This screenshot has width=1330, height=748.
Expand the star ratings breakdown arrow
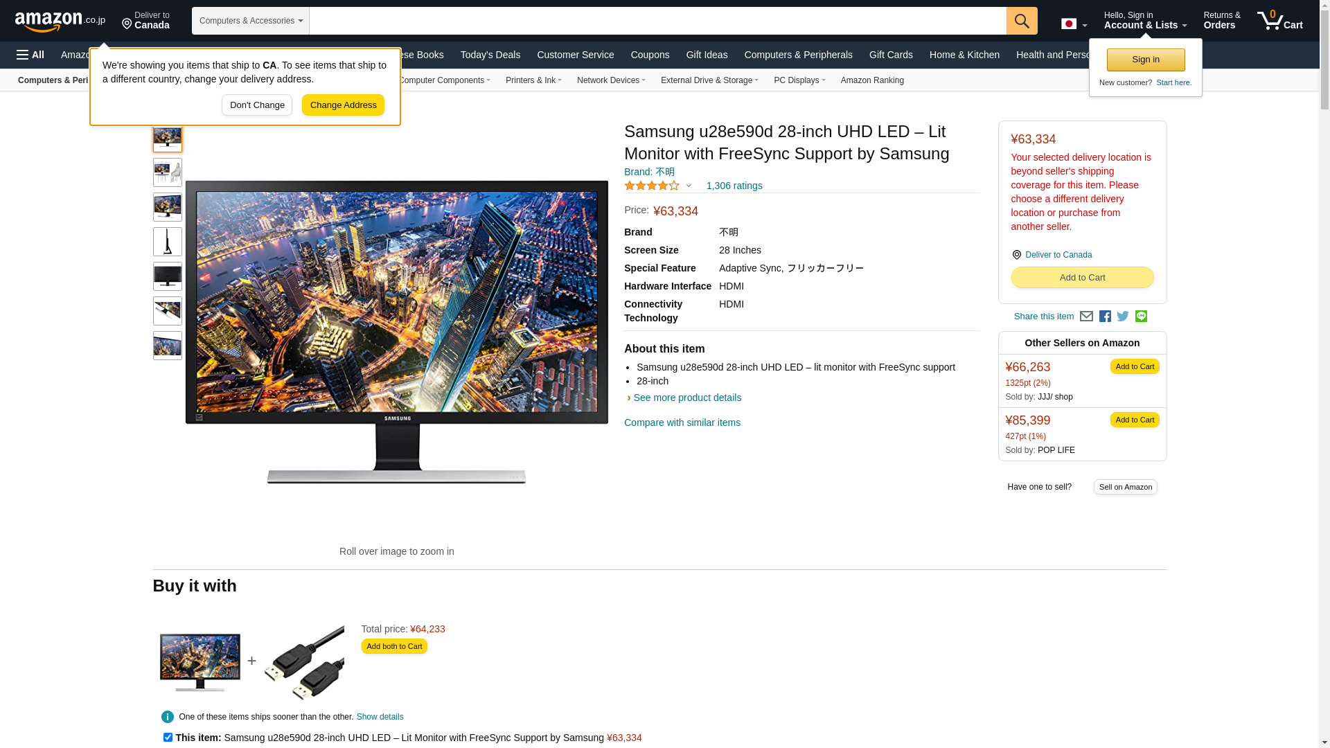(x=689, y=186)
